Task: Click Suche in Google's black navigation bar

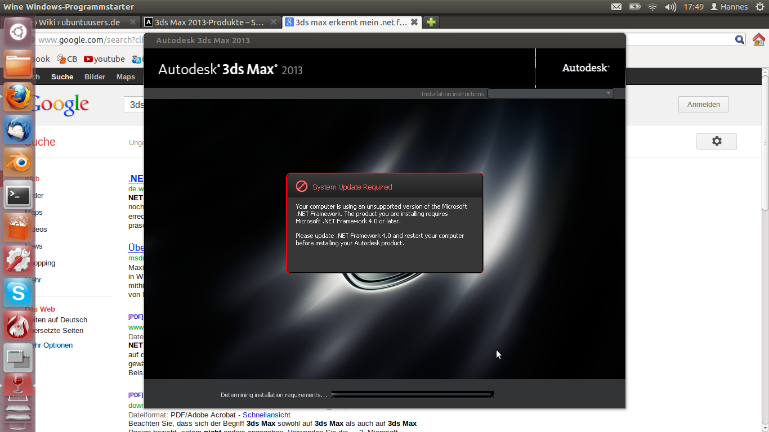Action: click(x=62, y=77)
